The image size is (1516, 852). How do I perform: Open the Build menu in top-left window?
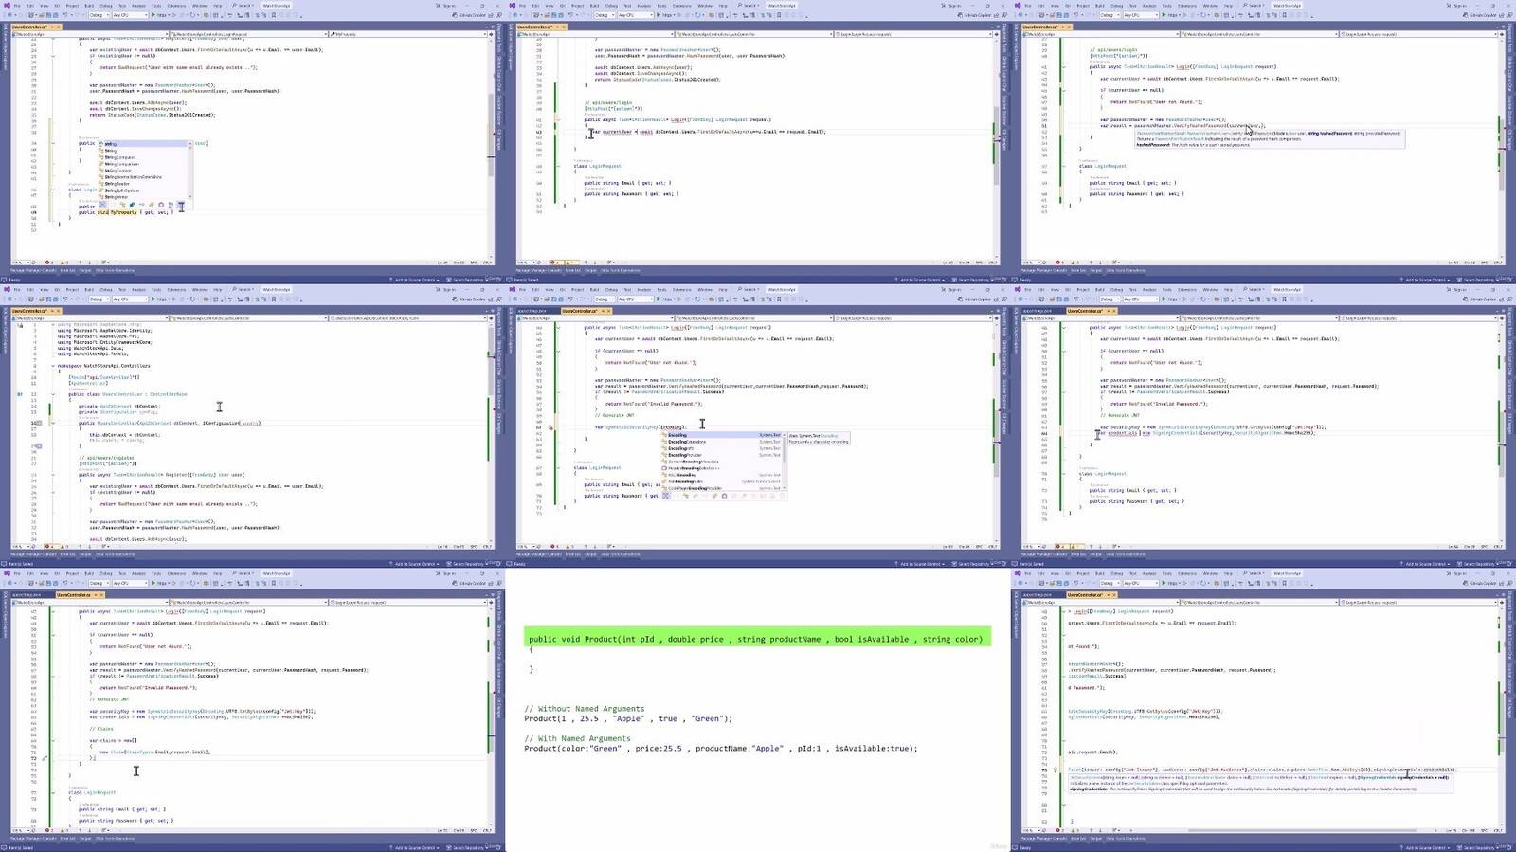[x=89, y=6]
